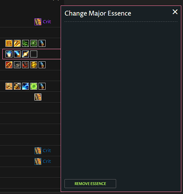The height and width of the screenshot is (194, 183).
Task: Select the golden starburst essence icon in highlighted row
Action: pyautogui.click(x=25, y=54)
